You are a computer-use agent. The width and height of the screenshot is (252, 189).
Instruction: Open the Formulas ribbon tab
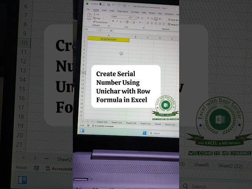coord(135,12)
